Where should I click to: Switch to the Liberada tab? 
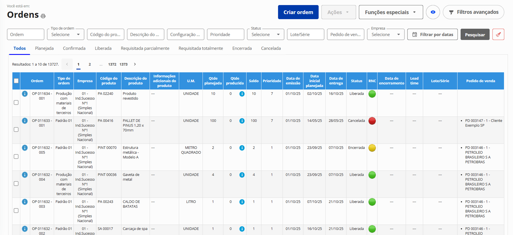[x=103, y=48]
